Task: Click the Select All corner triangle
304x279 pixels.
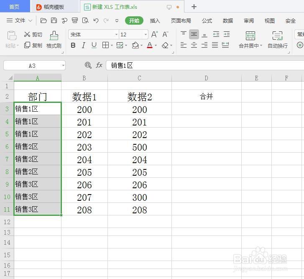Action: pyautogui.click(x=10, y=78)
